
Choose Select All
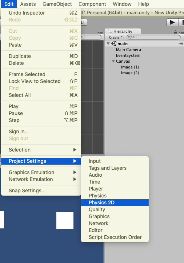pos(41,95)
